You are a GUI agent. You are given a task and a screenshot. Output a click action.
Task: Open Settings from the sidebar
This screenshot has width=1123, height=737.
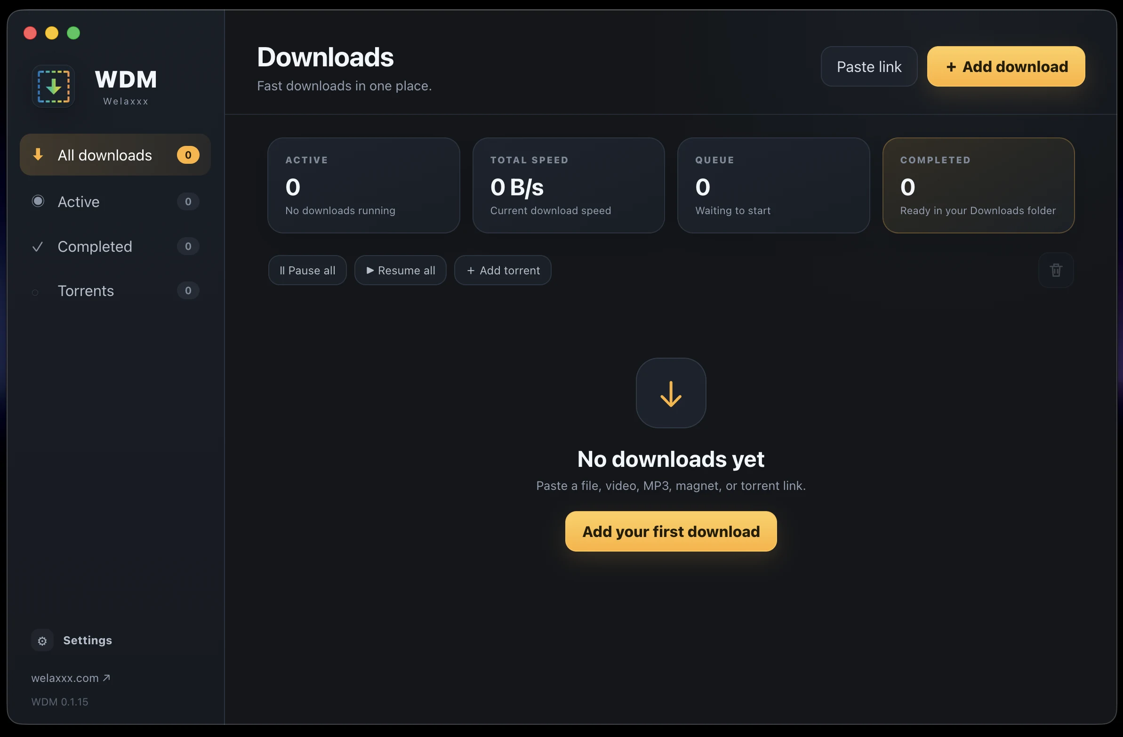pyautogui.click(x=72, y=641)
